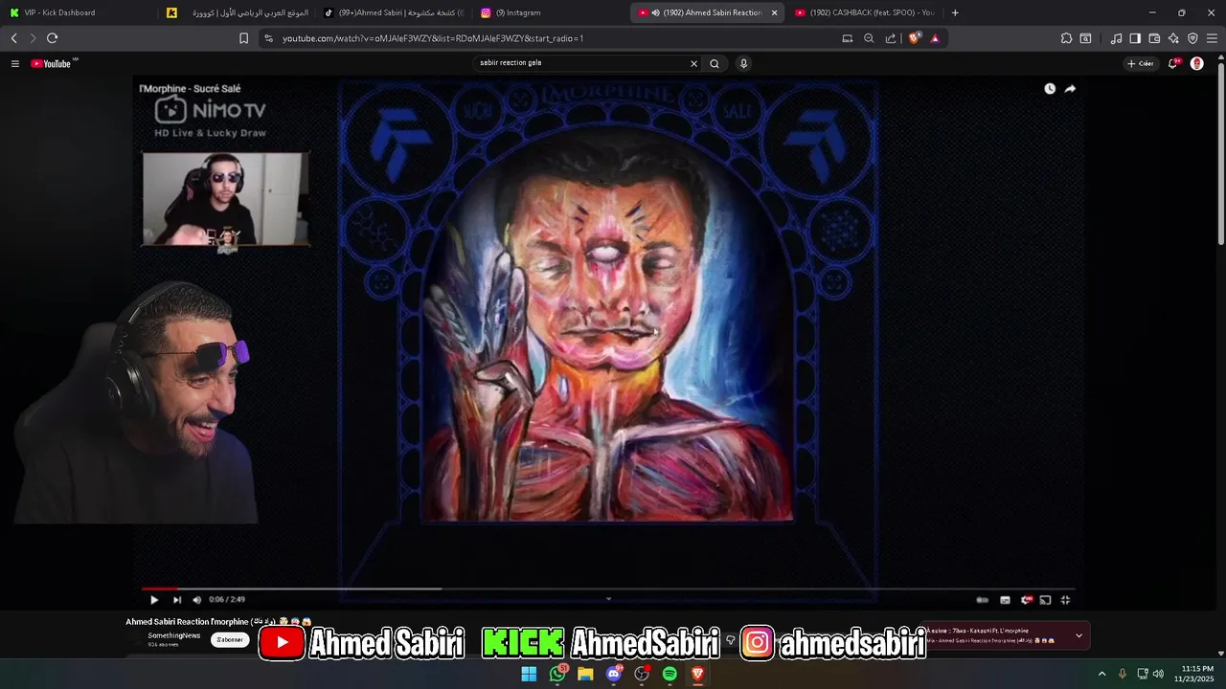This screenshot has width=1226, height=689.
Task: Open YouTube notifications bell
Action: [1173, 63]
